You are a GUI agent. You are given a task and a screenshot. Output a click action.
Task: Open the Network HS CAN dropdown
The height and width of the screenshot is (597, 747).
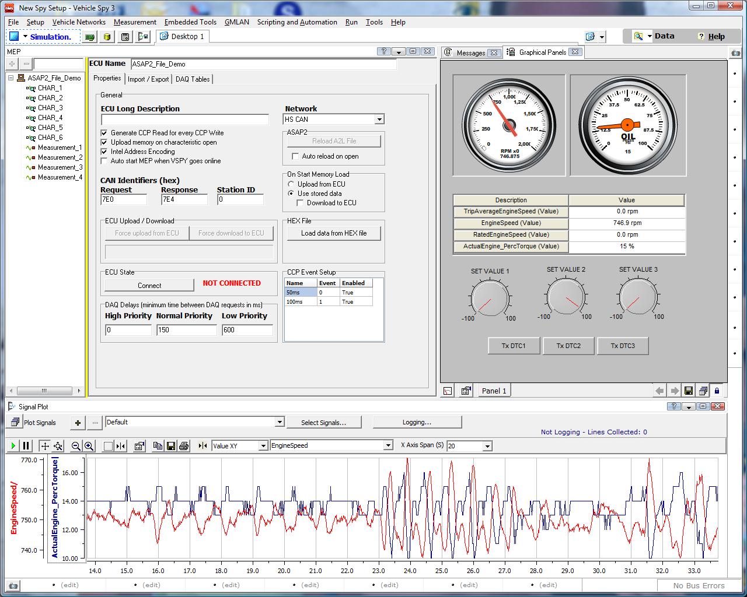[x=379, y=120]
